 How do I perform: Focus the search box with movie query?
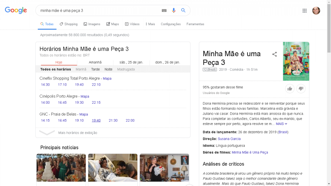click(98, 11)
